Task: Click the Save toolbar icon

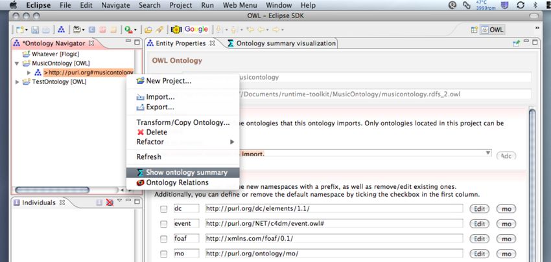Action: [x=36, y=30]
